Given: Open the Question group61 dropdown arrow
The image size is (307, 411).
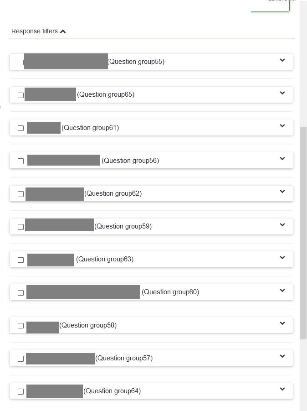Looking at the screenshot, I should [x=282, y=126].
